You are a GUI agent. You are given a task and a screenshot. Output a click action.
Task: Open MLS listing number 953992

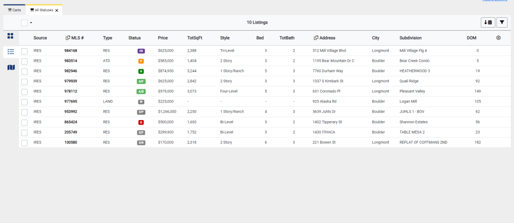coord(70,111)
